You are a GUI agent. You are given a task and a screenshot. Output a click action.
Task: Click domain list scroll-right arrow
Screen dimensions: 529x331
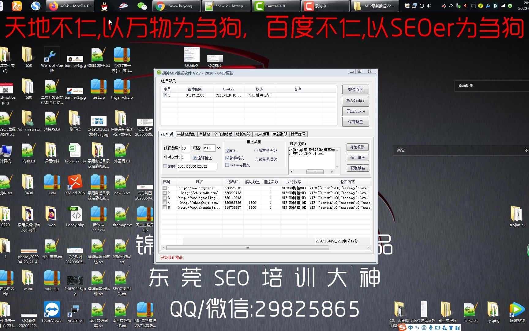coord(368,248)
